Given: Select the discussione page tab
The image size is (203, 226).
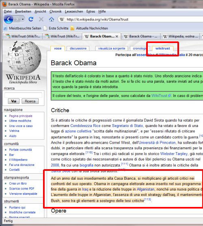Looking at the screenshot, I should pyautogui.click(x=78, y=48).
